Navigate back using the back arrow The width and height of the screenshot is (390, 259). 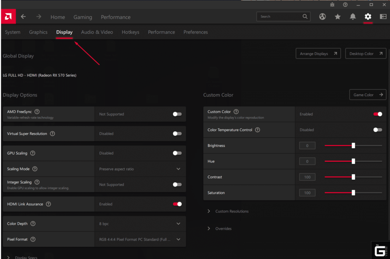pyautogui.click(x=22, y=17)
